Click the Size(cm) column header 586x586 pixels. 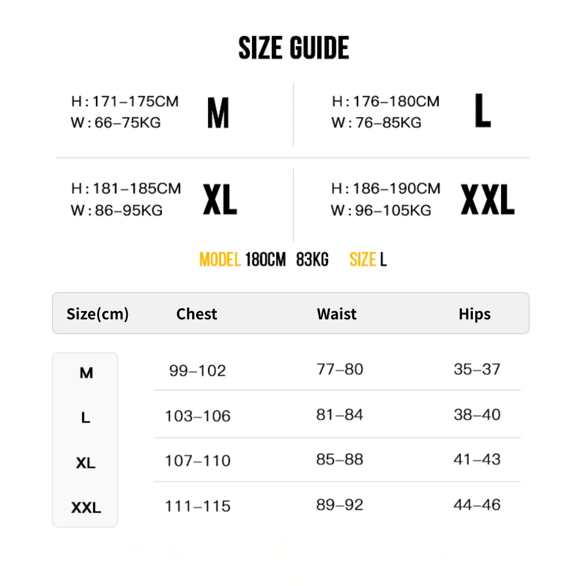(97, 314)
